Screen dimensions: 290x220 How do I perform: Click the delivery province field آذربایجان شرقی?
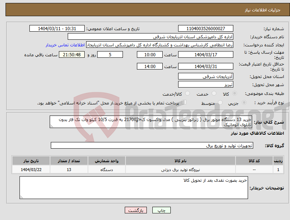205,76
